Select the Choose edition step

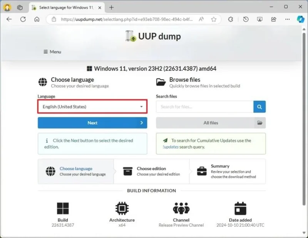tap(151, 171)
